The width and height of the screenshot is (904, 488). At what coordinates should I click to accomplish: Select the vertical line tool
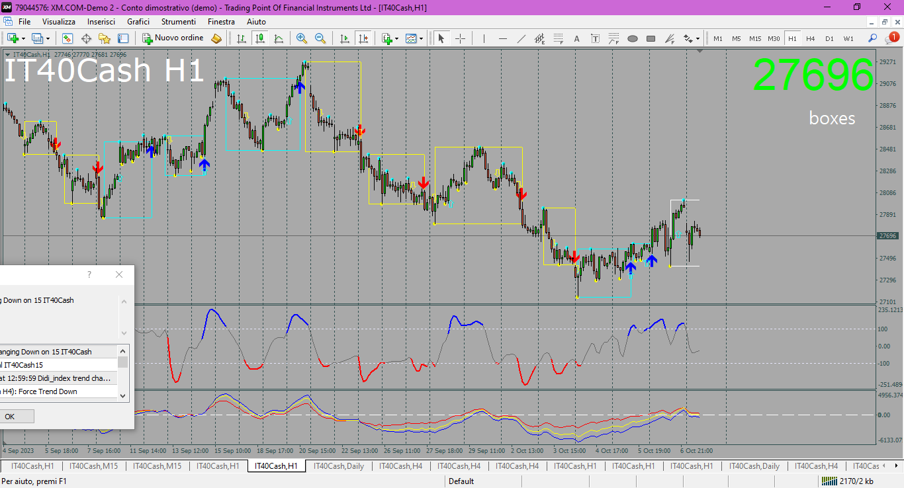point(484,38)
